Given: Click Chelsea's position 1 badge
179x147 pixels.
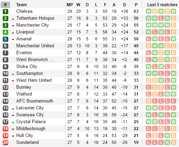Looking at the screenshot, I should pos(6,11).
